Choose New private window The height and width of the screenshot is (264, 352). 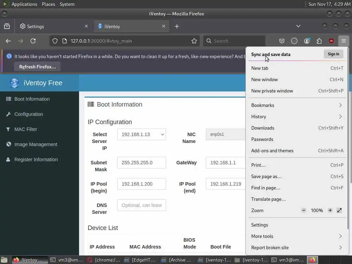297,91
